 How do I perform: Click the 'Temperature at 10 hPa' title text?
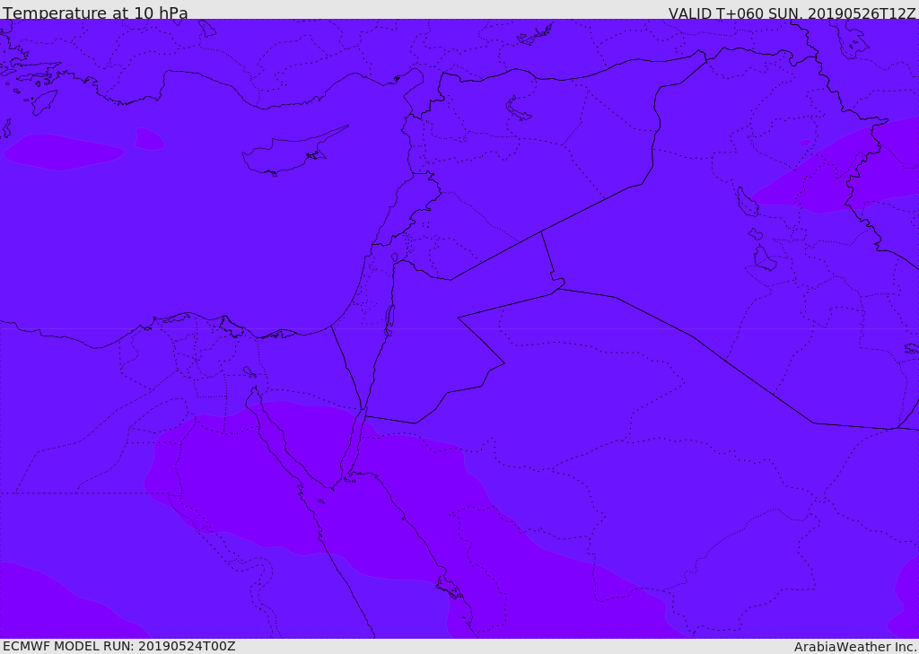[95, 13]
